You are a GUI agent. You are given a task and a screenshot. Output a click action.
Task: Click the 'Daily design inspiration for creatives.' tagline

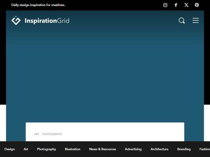click(38, 5)
